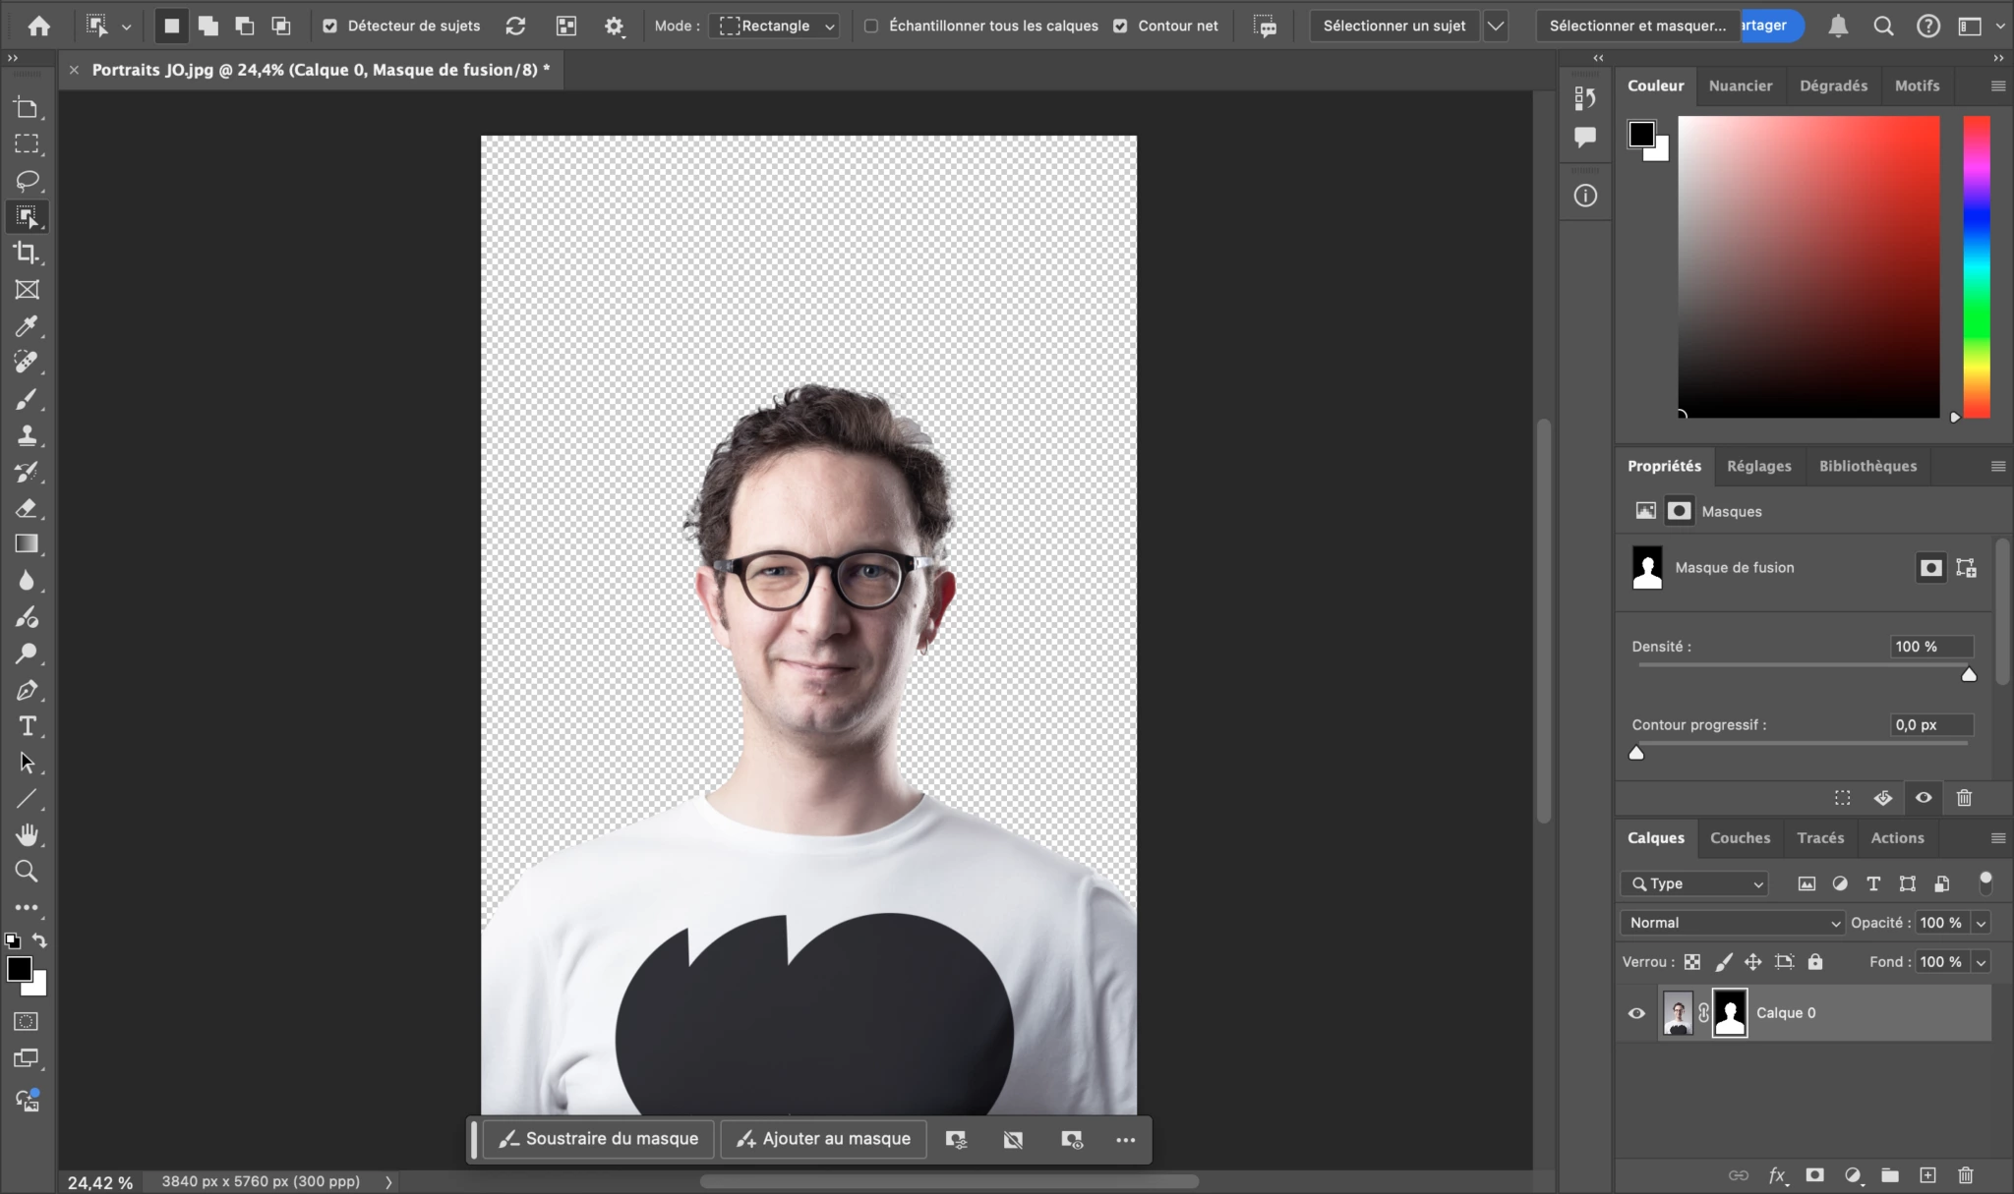Select the Rectangular Marquee tool
The image size is (2014, 1194).
point(27,144)
